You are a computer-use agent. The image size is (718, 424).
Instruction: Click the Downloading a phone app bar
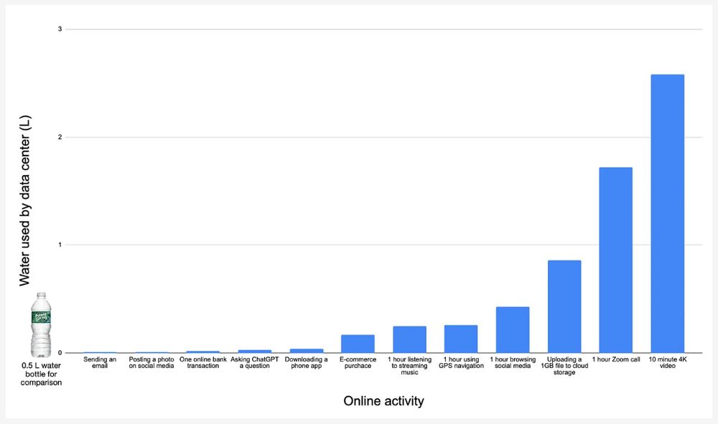tap(307, 351)
